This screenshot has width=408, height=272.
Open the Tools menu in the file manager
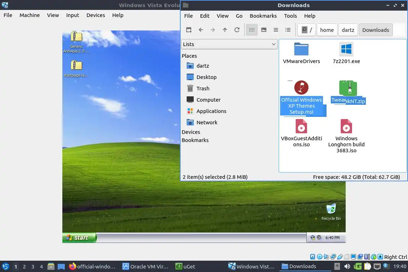point(290,16)
